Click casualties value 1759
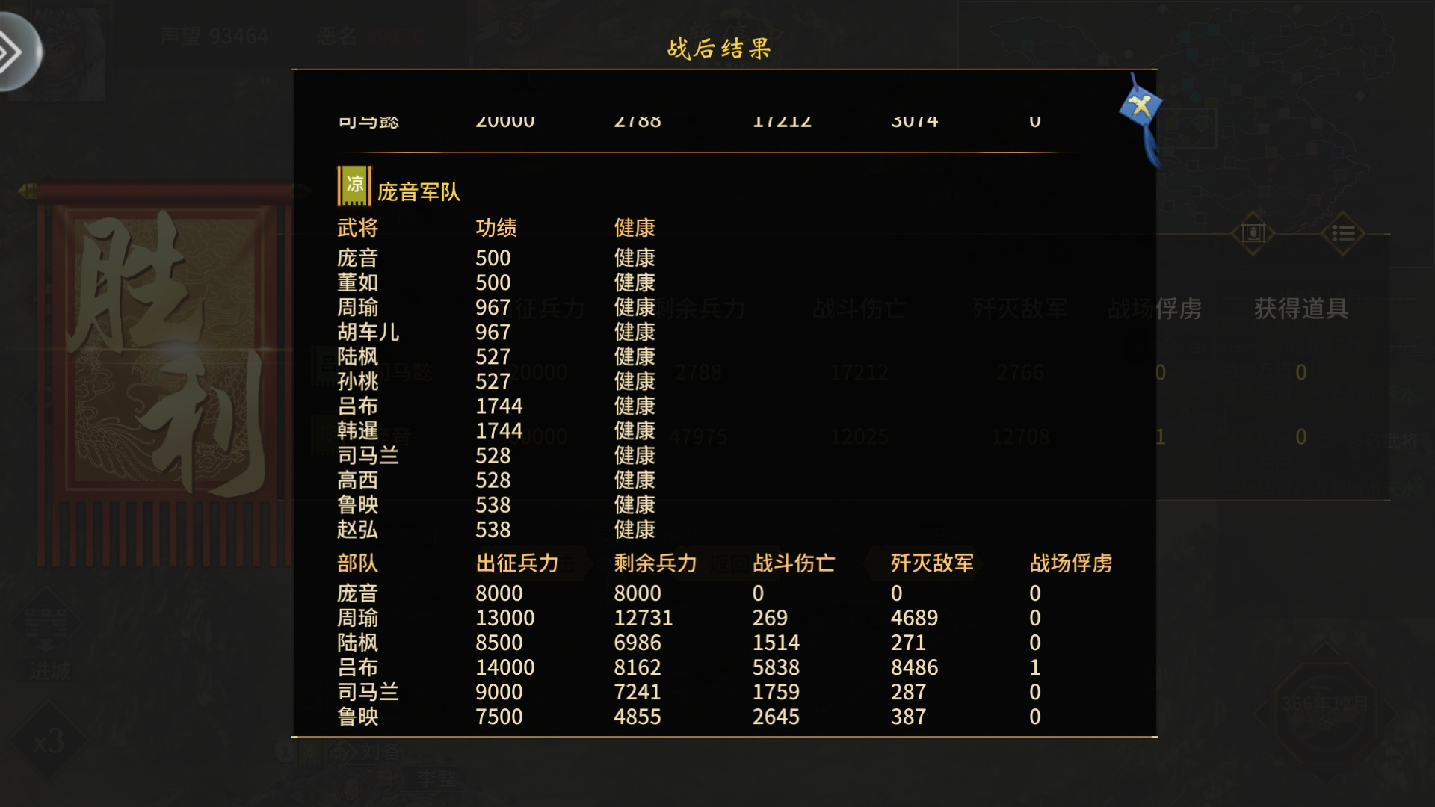 pos(776,692)
